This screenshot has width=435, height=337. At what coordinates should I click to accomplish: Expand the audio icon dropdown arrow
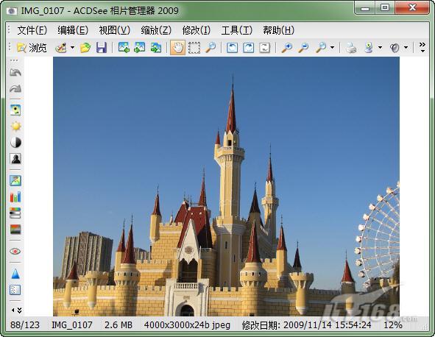click(x=406, y=48)
